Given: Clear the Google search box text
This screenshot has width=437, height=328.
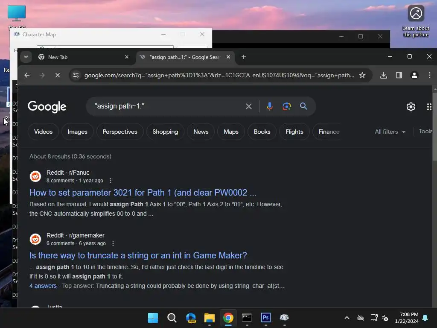Looking at the screenshot, I should pos(249,106).
